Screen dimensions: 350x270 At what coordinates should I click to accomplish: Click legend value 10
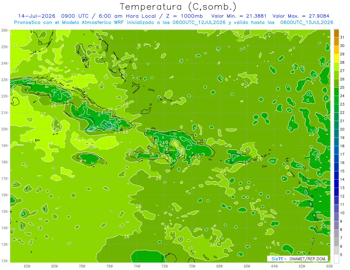342,213
